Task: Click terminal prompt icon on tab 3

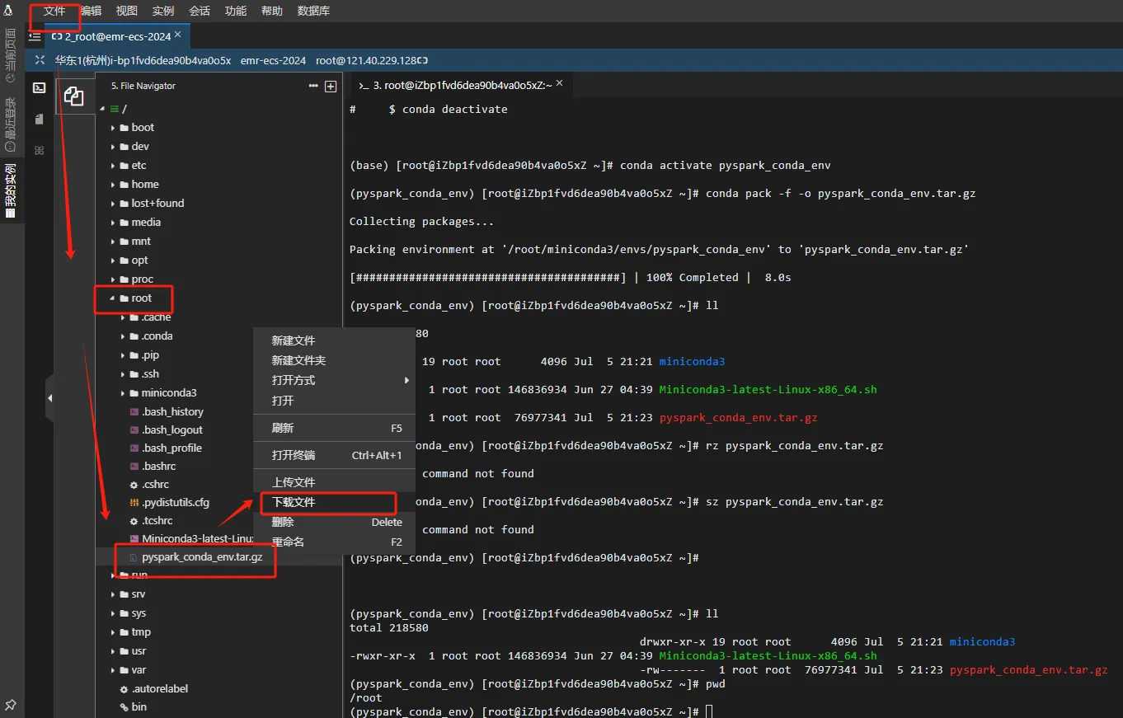Action: tap(364, 85)
